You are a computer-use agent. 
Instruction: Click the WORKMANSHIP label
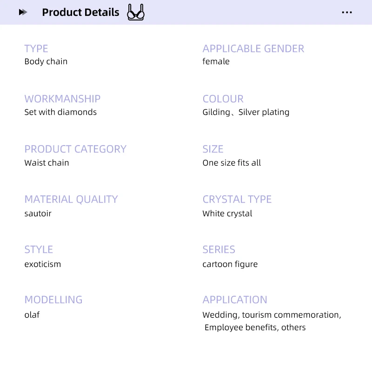[62, 99]
